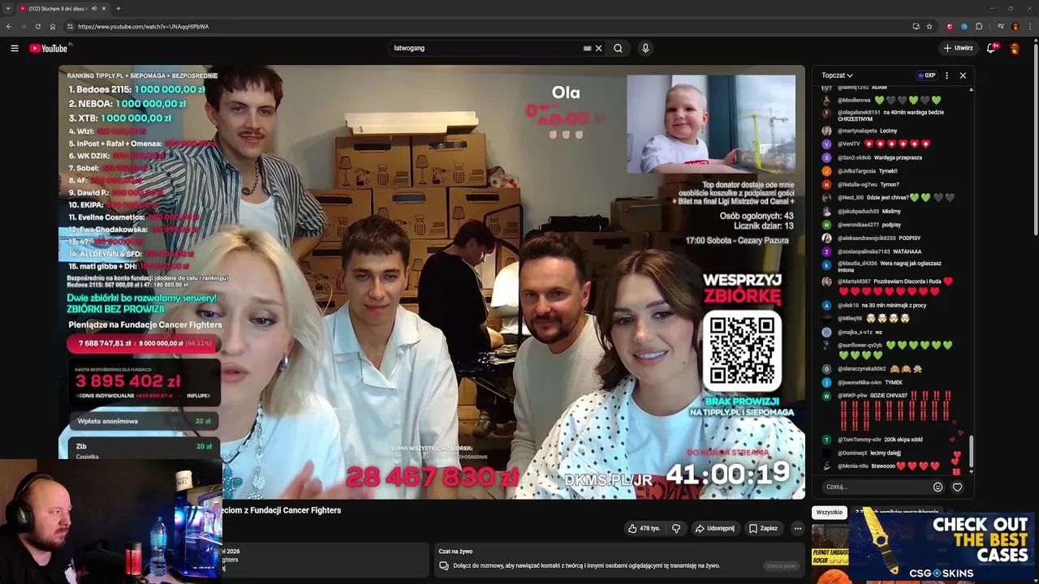The height and width of the screenshot is (584, 1039).
Task: Open the emoji picker in chat
Action: tap(938, 487)
